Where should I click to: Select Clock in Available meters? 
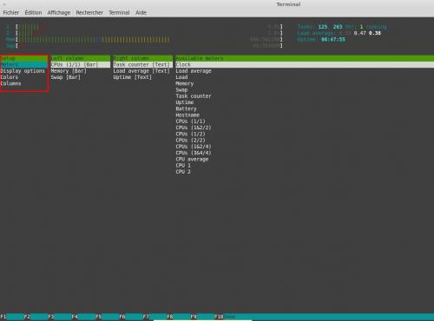click(305, 64)
